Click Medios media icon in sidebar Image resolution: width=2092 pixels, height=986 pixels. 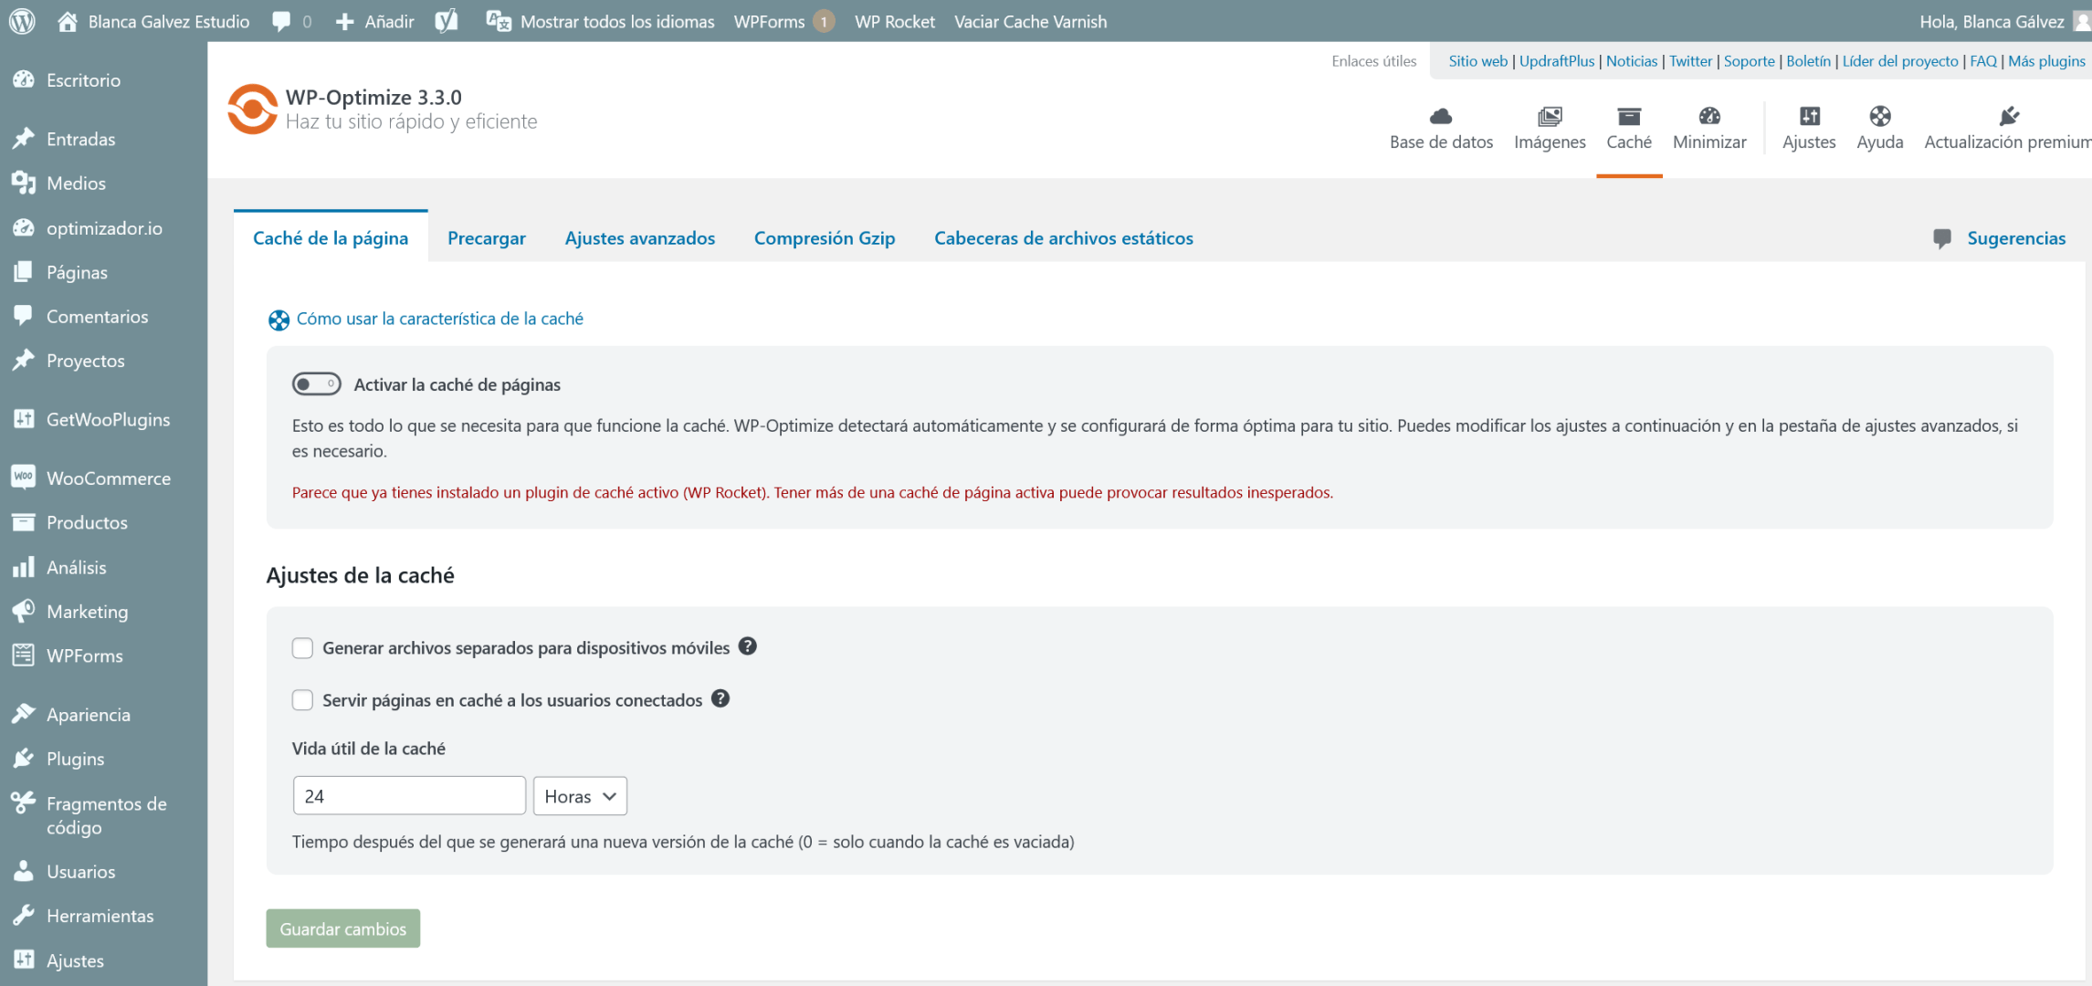24,183
